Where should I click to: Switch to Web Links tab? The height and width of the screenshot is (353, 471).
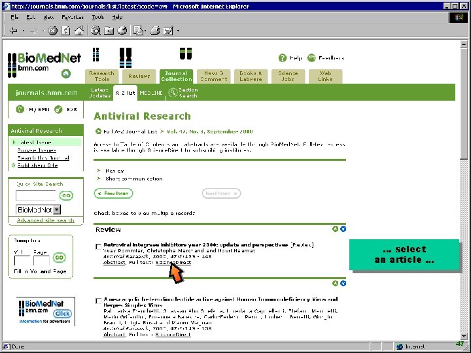pyautogui.click(x=325, y=76)
